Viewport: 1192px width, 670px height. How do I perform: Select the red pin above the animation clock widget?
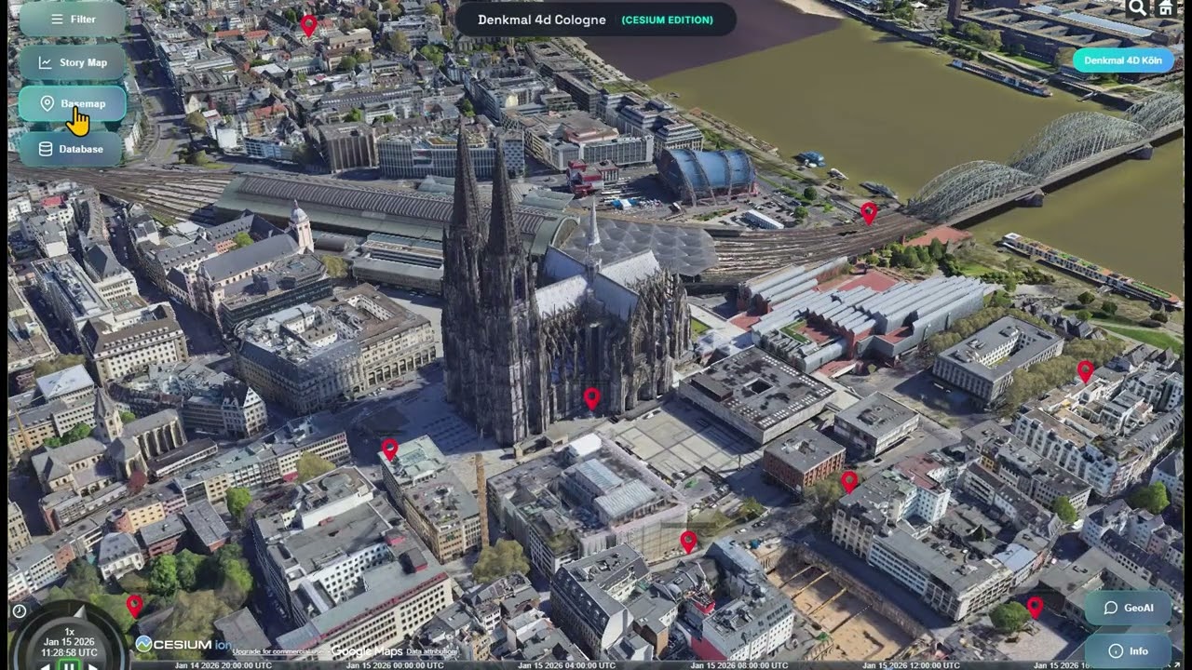(x=135, y=607)
